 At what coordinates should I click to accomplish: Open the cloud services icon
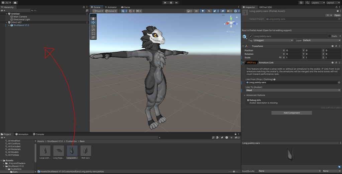(x=15, y=2)
